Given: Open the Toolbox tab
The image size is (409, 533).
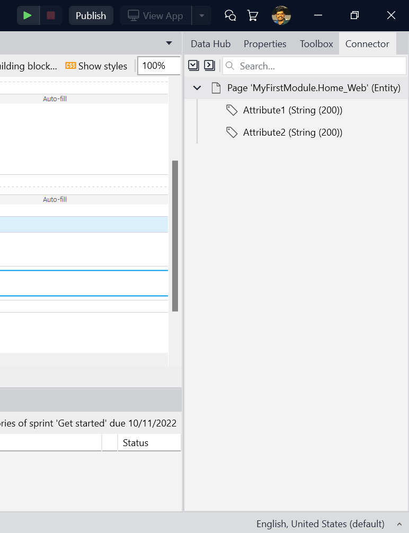Looking at the screenshot, I should (x=316, y=44).
